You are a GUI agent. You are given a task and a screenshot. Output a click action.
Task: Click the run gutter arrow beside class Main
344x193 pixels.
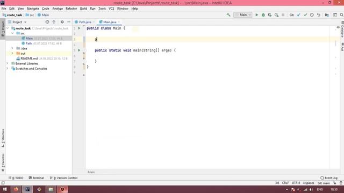point(79,28)
